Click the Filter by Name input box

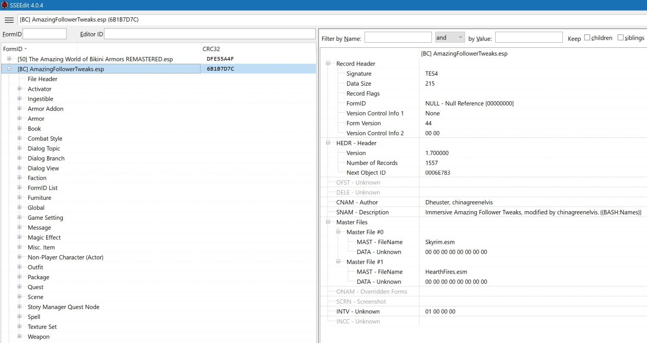(398, 37)
